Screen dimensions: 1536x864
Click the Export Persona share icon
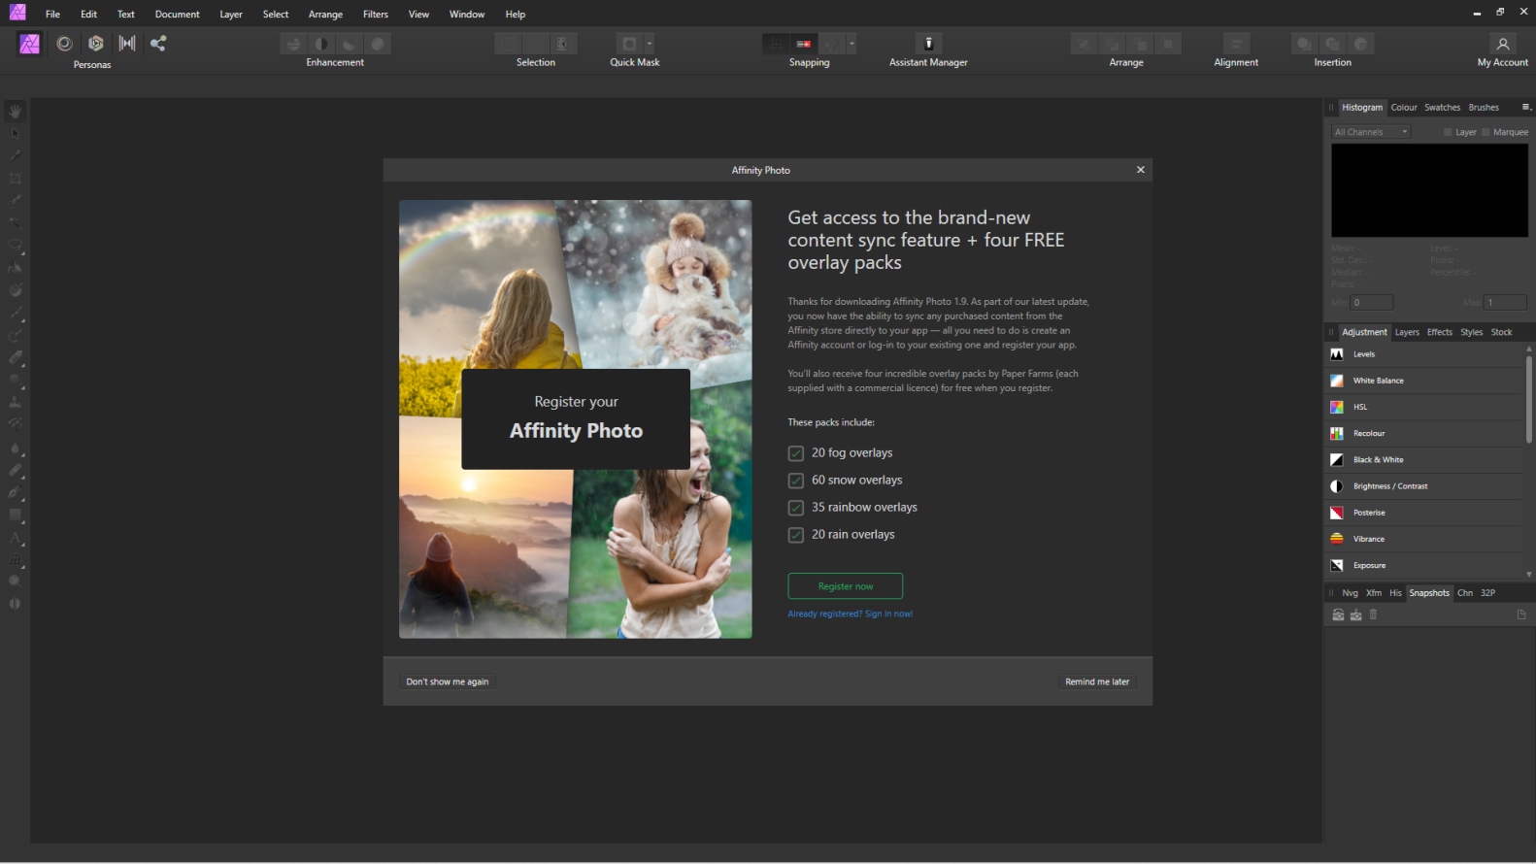pos(158,44)
